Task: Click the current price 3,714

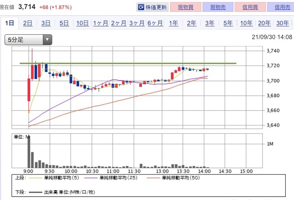Action: (27, 7)
